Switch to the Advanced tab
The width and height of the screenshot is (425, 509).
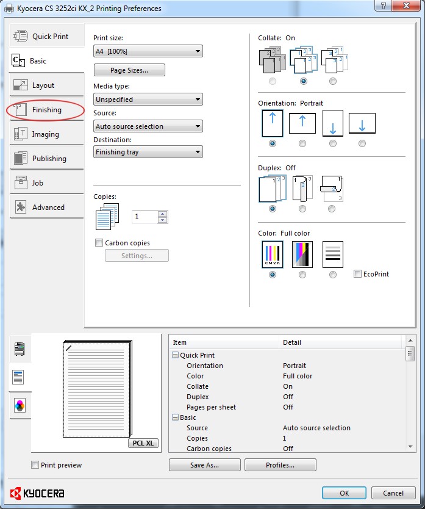pyautogui.click(x=47, y=207)
